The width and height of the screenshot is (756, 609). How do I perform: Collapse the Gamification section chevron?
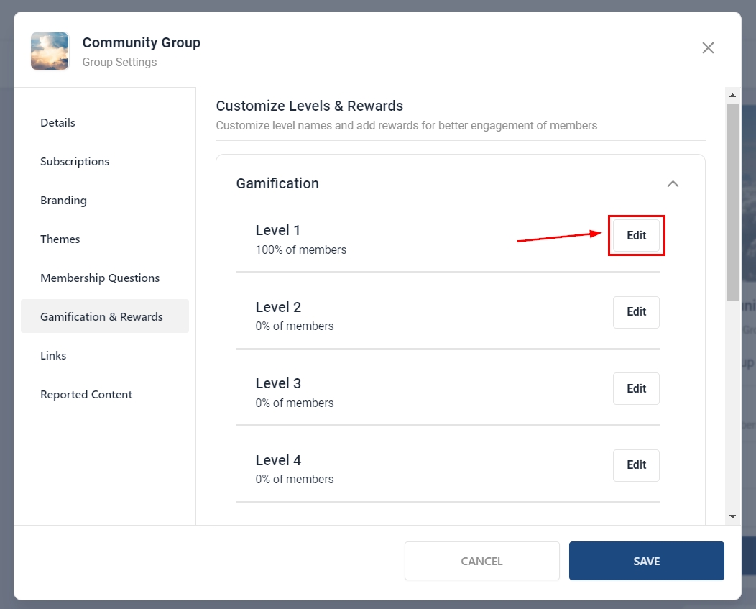[x=673, y=184]
